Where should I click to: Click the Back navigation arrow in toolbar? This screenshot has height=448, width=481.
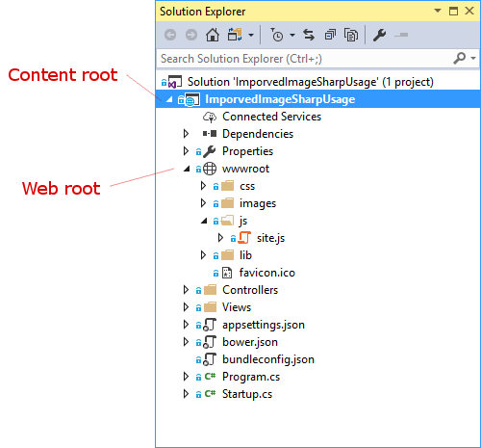(170, 35)
